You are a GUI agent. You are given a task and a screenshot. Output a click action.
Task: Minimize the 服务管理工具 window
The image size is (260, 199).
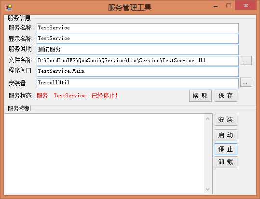click(x=216, y=6)
